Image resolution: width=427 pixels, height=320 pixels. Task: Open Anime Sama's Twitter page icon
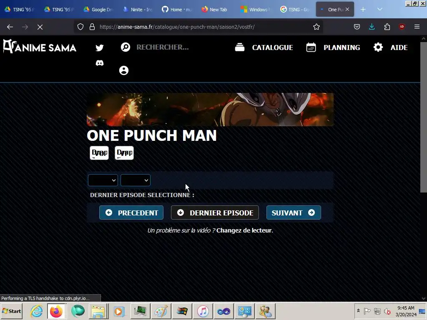100,47
